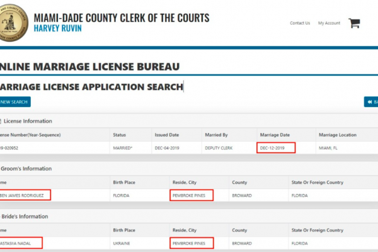Click the DEC-04-2019 issued date
Image resolution: width=378 pixels, height=252 pixels.
(x=167, y=148)
